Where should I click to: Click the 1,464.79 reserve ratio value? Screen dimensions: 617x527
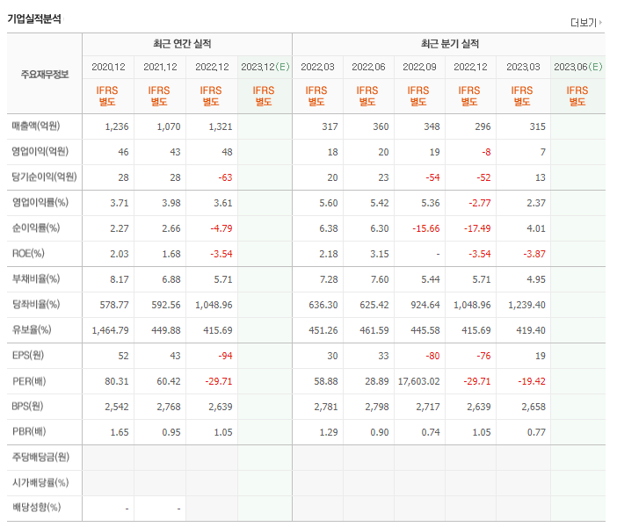tap(110, 330)
